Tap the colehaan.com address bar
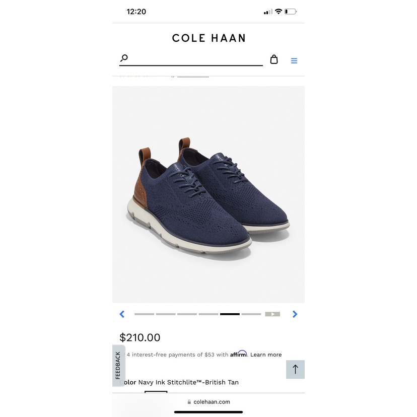417x417 pixels. [x=208, y=402]
